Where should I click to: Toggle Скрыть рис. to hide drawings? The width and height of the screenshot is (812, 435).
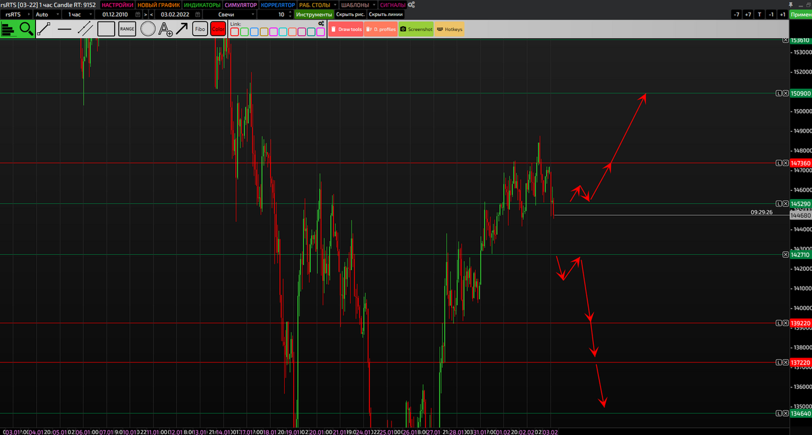point(350,14)
